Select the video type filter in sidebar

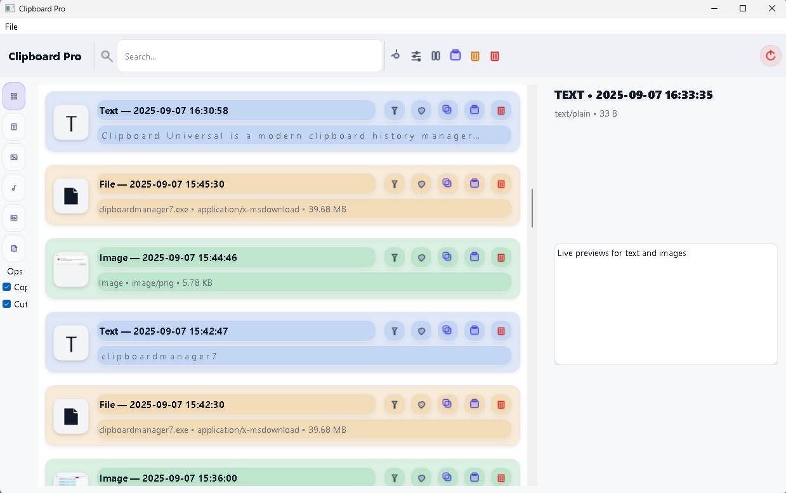(14, 218)
